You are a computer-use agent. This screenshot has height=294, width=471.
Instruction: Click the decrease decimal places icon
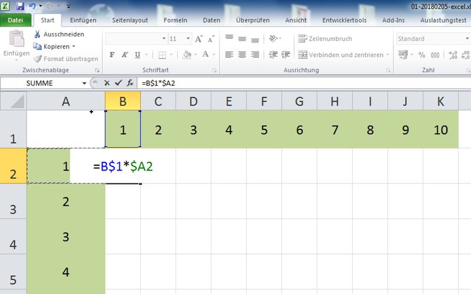465,55
